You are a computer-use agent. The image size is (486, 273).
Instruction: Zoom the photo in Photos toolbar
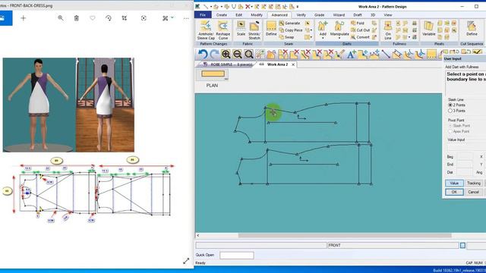click(61, 18)
